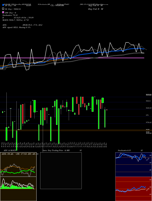Select the '50 Day = 9832.81' legend text
152x201 pixels.
13,9
